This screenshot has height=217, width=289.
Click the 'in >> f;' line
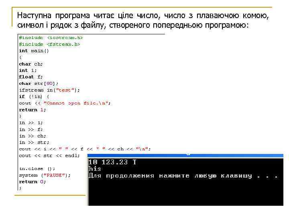click(31, 129)
